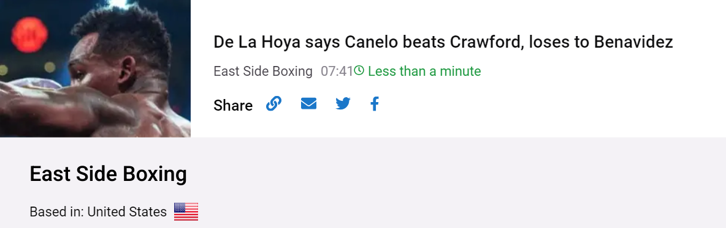Open the De La Hoya Canelo headline
This screenshot has height=228, width=726.
click(443, 42)
